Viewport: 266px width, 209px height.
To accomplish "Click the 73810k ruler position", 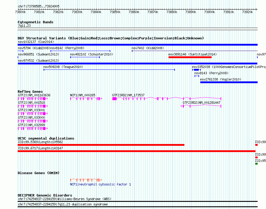I will click(x=39, y=12).
